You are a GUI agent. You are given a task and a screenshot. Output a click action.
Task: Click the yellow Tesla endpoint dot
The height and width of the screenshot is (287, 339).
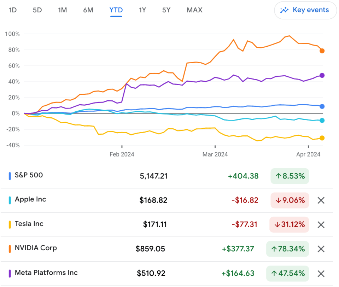coord(322,138)
